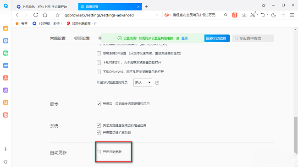Image resolution: width=298 pixels, height=167 pixels.
Task: Open the PDF tool sidebar icon
Action: tap(6, 78)
